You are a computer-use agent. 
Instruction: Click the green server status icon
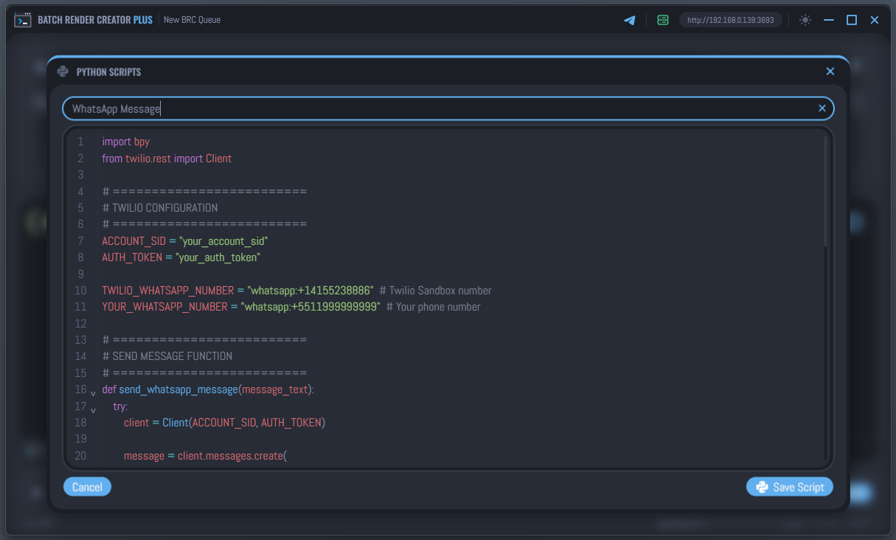[663, 20]
